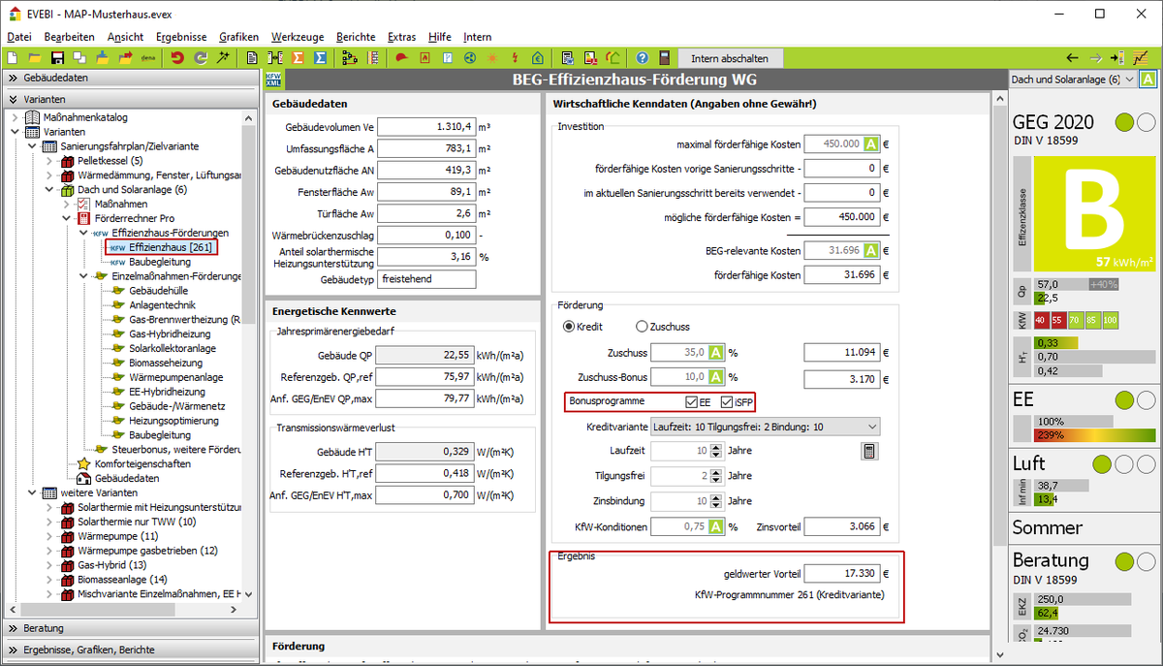Viewport: 1163px width, 666px height.
Task: Increase the Tilgungsfrei years stepper
Action: pyautogui.click(x=716, y=472)
